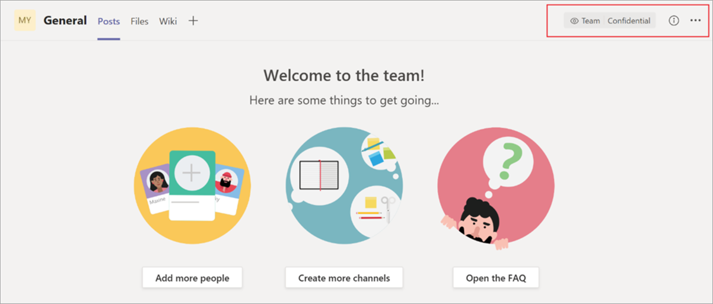Click the teal channels notebook illustration
This screenshot has width=713, height=304.
coord(344,186)
